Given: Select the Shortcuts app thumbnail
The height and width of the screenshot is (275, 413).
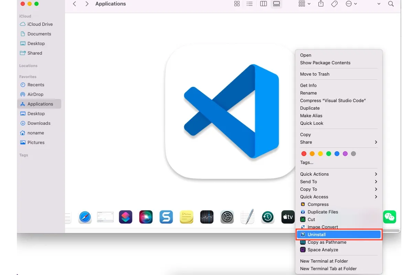Looking at the screenshot, I should [x=126, y=217].
